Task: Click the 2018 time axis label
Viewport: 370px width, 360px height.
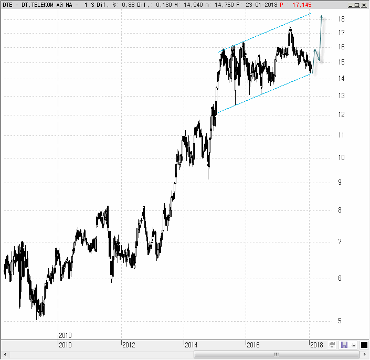Action: click(x=316, y=345)
